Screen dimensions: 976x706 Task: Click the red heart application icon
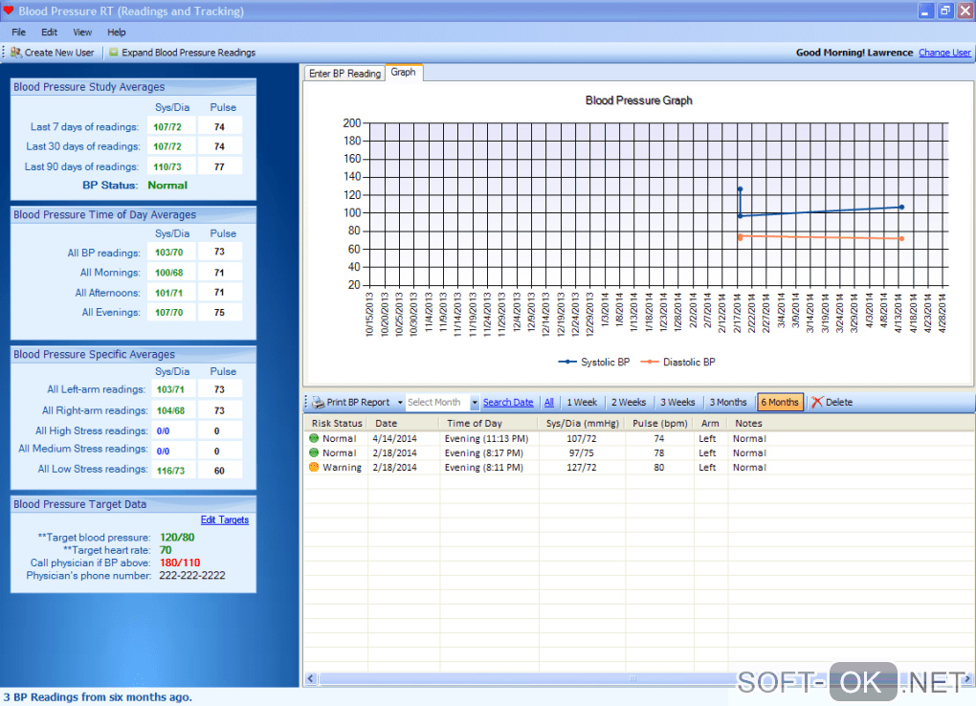tap(9, 11)
